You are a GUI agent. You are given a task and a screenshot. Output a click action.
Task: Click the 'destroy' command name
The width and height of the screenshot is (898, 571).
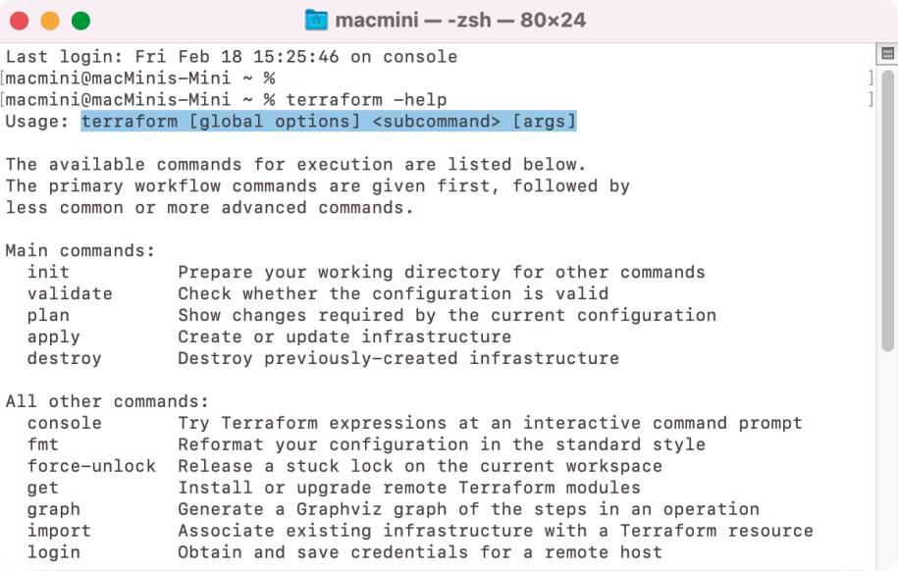coord(65,358)
